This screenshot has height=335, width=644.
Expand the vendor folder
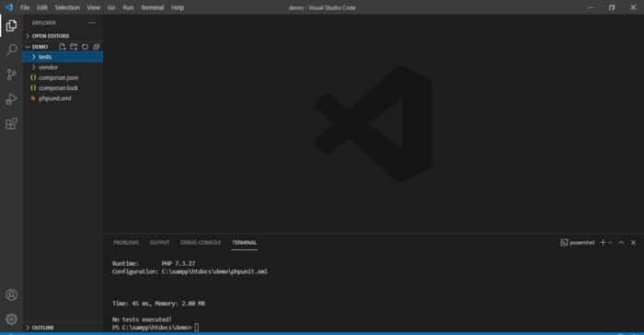(x=63, y=67)
